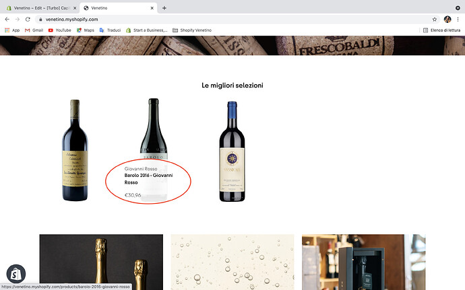Open the Traduci bookmark
Image resolution: width=465 pixels, height=290 pixels.
click(110, 30)
